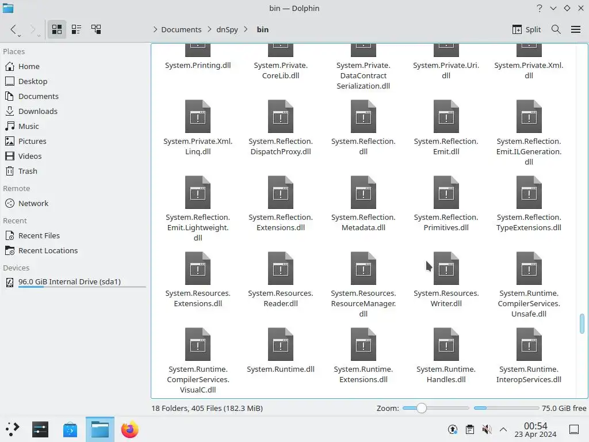
Task: Open the search bar magnifier
Action: pos(556,29)
